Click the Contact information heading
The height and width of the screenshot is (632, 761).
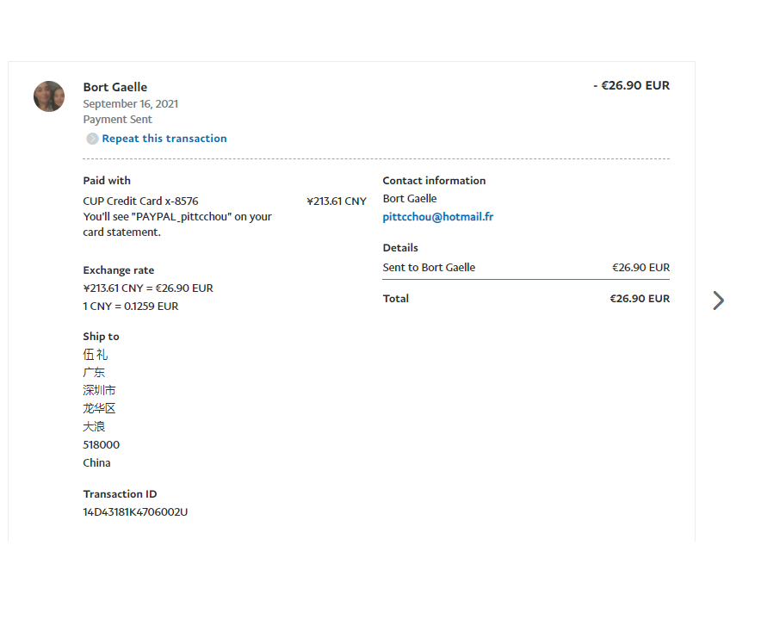click(434, 181)
